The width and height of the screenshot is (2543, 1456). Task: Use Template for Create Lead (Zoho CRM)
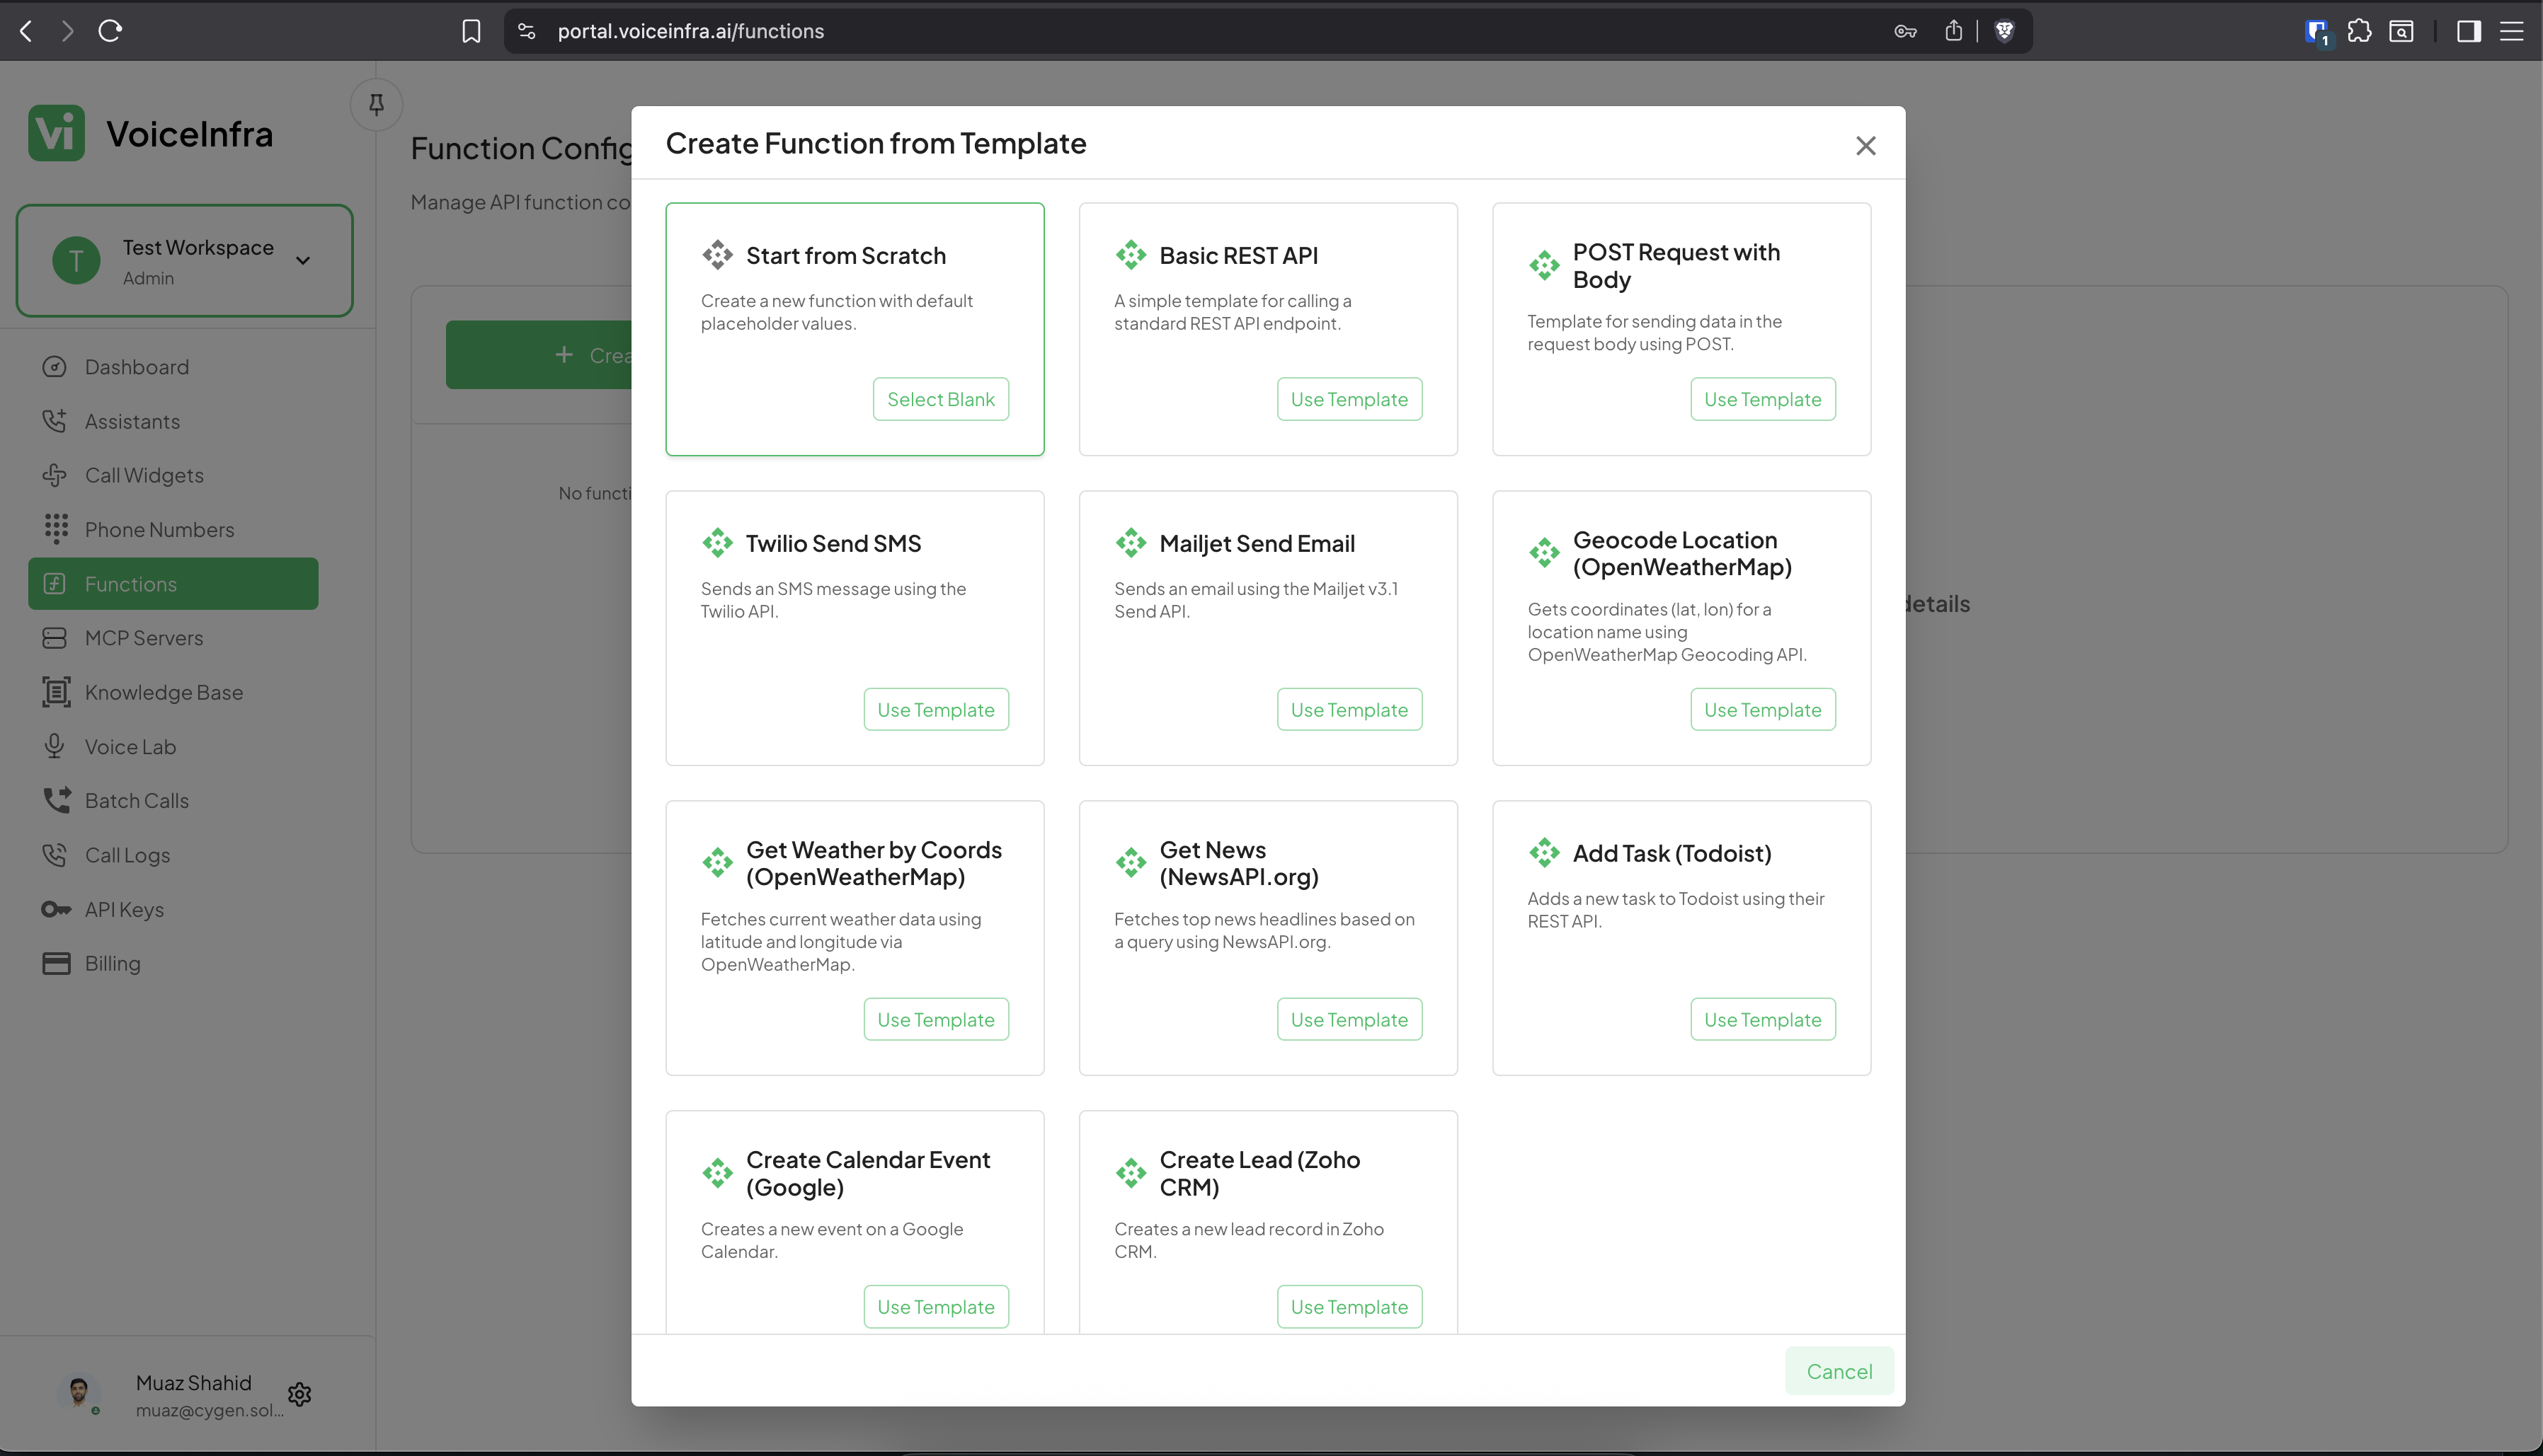1349,1306
